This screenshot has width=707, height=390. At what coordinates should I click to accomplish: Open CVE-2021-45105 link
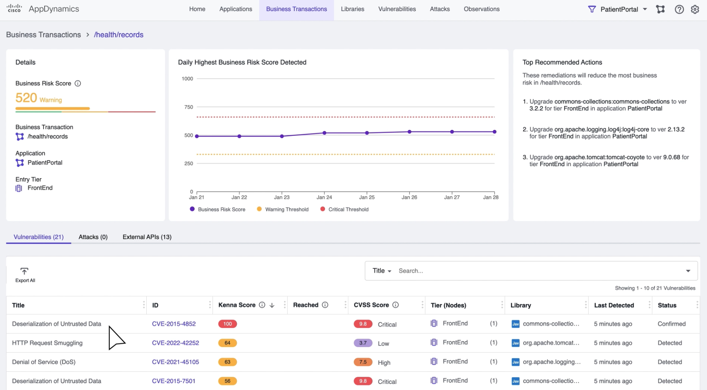pyautogui.click(x=175, y=362)
